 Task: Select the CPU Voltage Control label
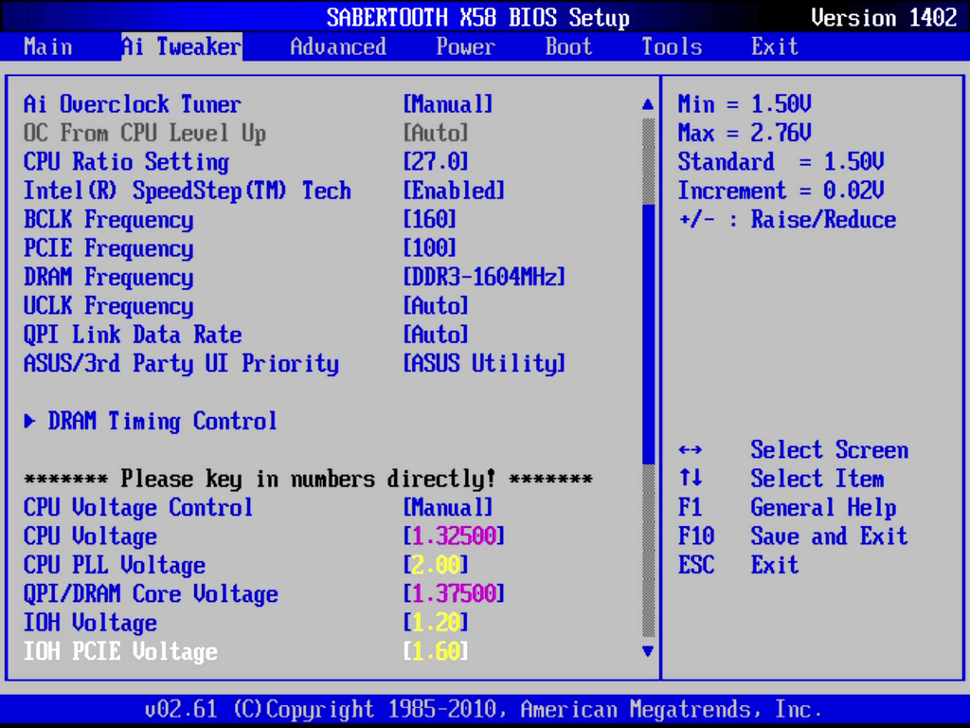[x=138, y=508]
